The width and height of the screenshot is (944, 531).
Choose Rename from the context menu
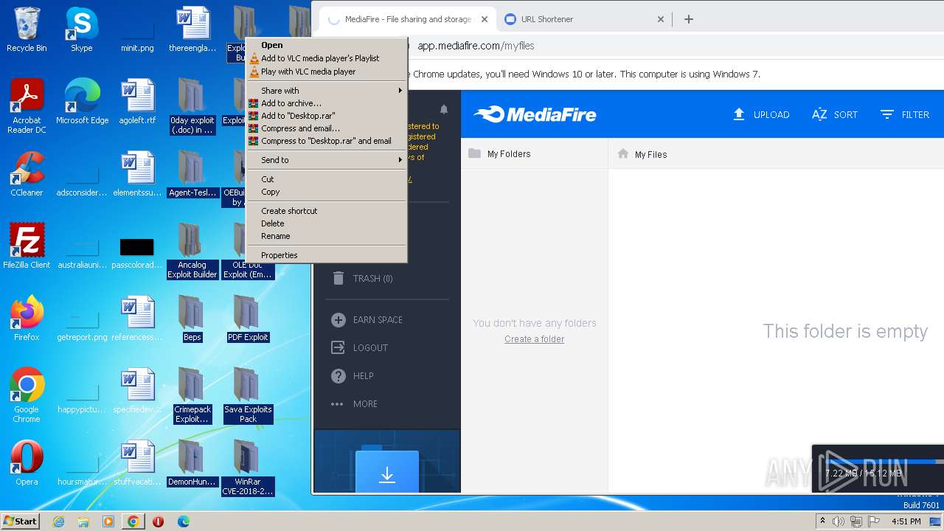click(326, 236)
